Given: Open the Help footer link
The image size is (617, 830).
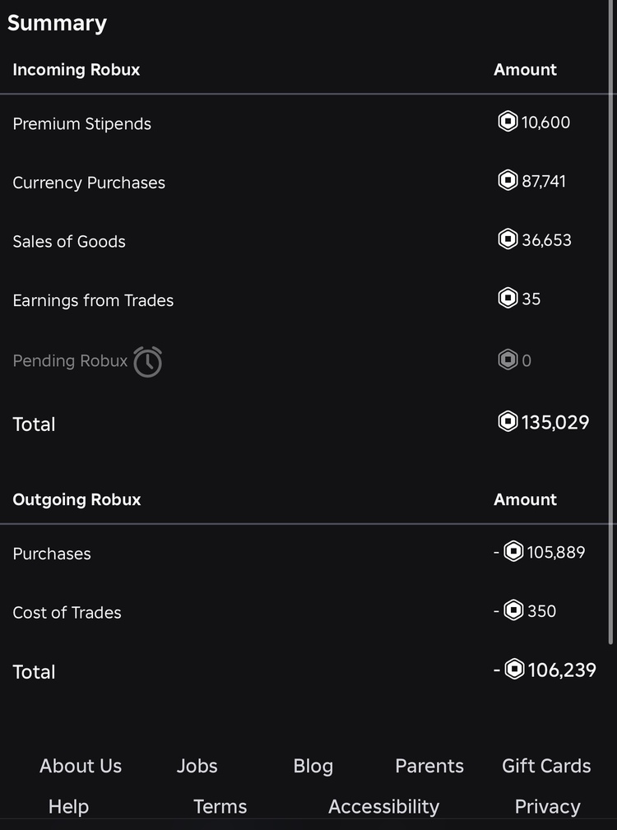Looking at the screenshot, I should [68, 807].
